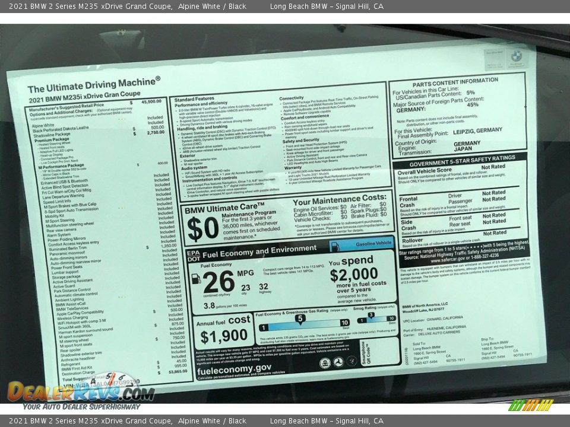570x427 pixels.
Task: Click the "Safety and Security" subheading
Action: tap(300, 140)
